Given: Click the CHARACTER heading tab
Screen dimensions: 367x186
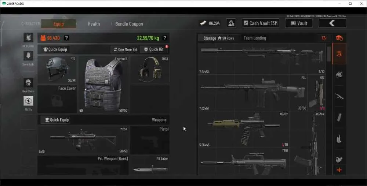Looking at the screenshot, I should [31, 24].
